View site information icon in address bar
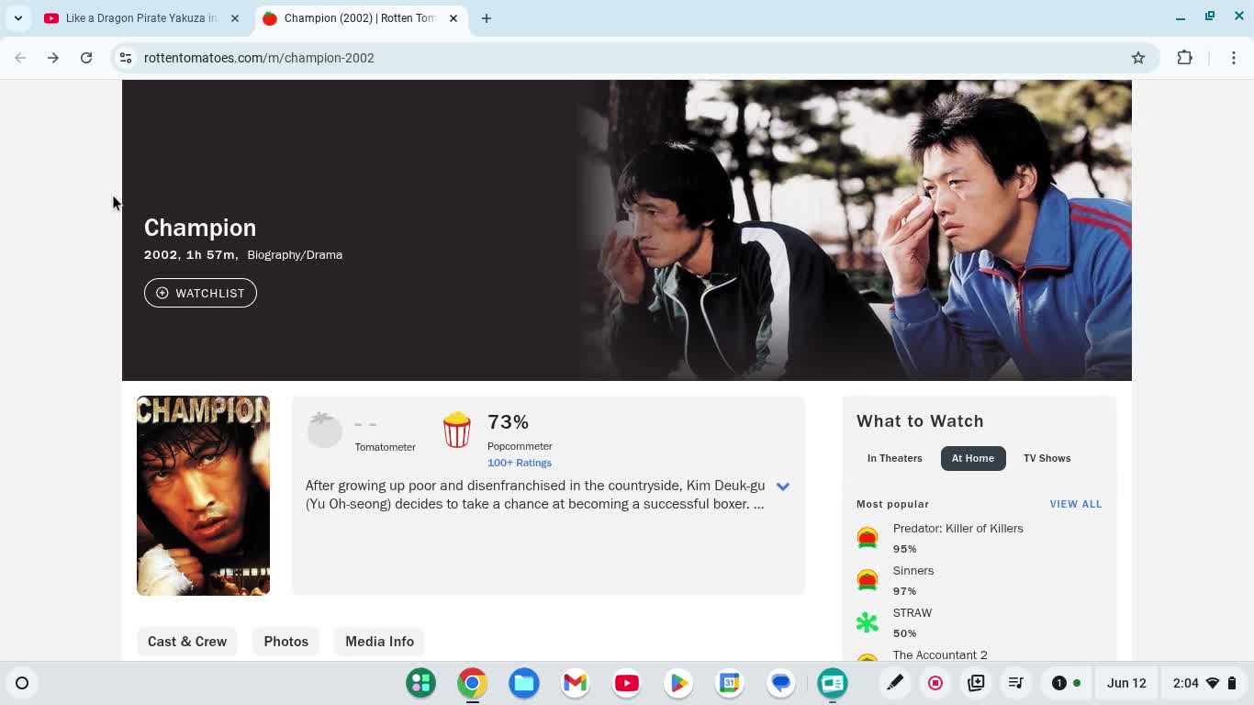Viewport: 1254px width, 705px height. pyautogui.click(x=126, y=58)
